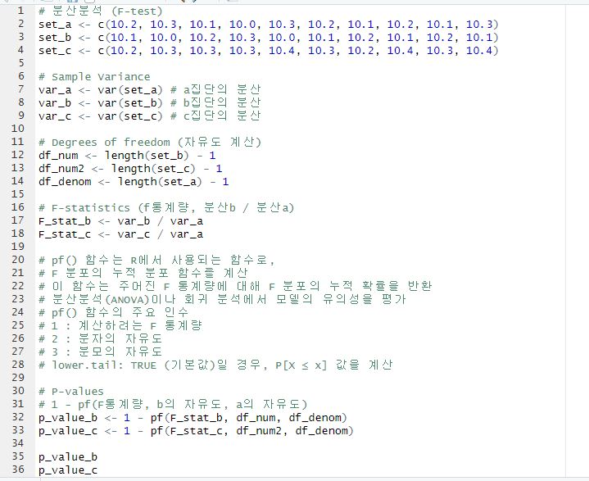Click the comment mentioning ANOVA
Viewport: 589px width, 481px height.
222,299
